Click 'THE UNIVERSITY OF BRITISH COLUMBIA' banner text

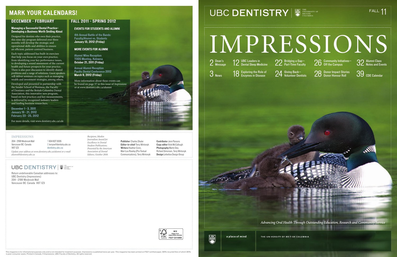click(x=285, y=237)
